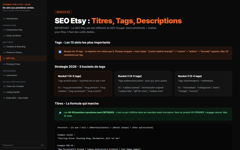Click '40-50 premiers caracteres sont CRITIQUES' text
This screenshot has height=150, width=240.
[x=91, y=112]
